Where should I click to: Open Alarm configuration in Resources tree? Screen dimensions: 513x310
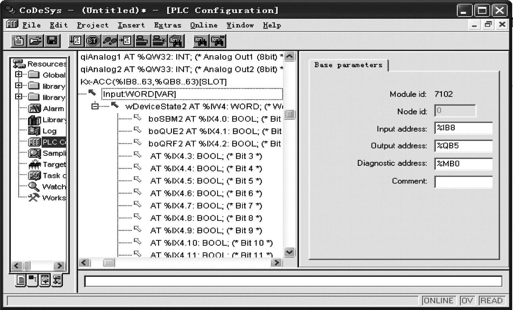coord(53,108)
